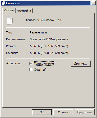Screen dimensions: 97x118
Task: Click the Свойства: title bar text
Action: [13, 3]
